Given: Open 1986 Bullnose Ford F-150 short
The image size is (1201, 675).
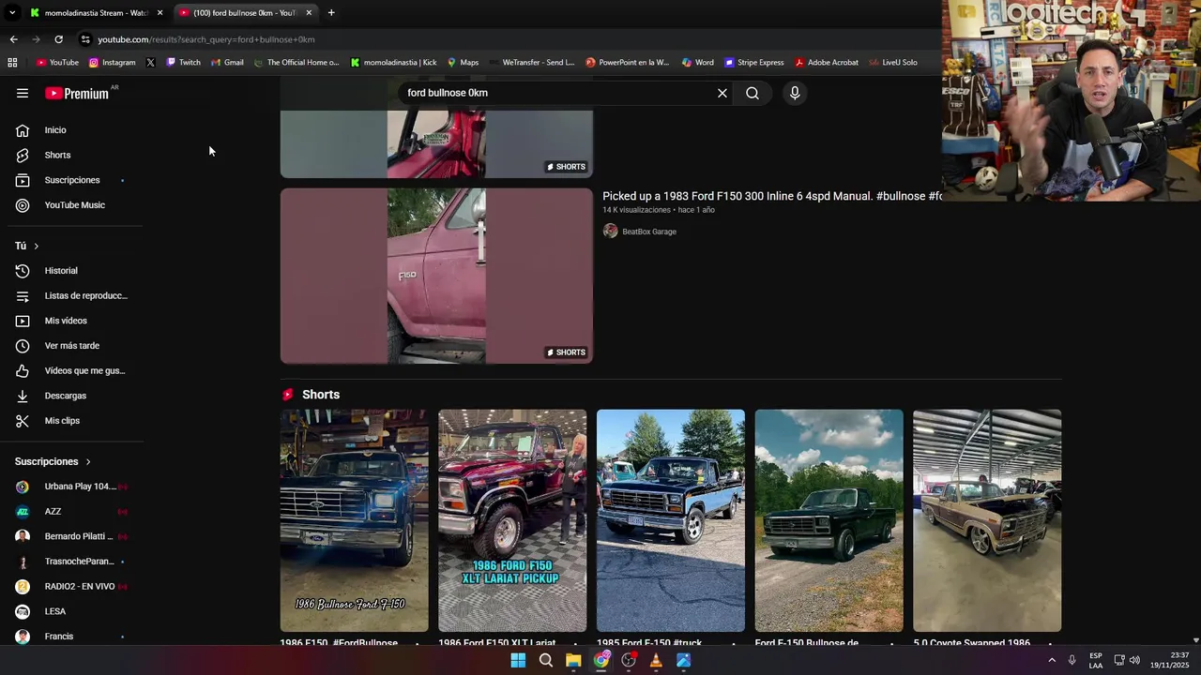Looking at the screenshot, I should click(x=354, y=520).
